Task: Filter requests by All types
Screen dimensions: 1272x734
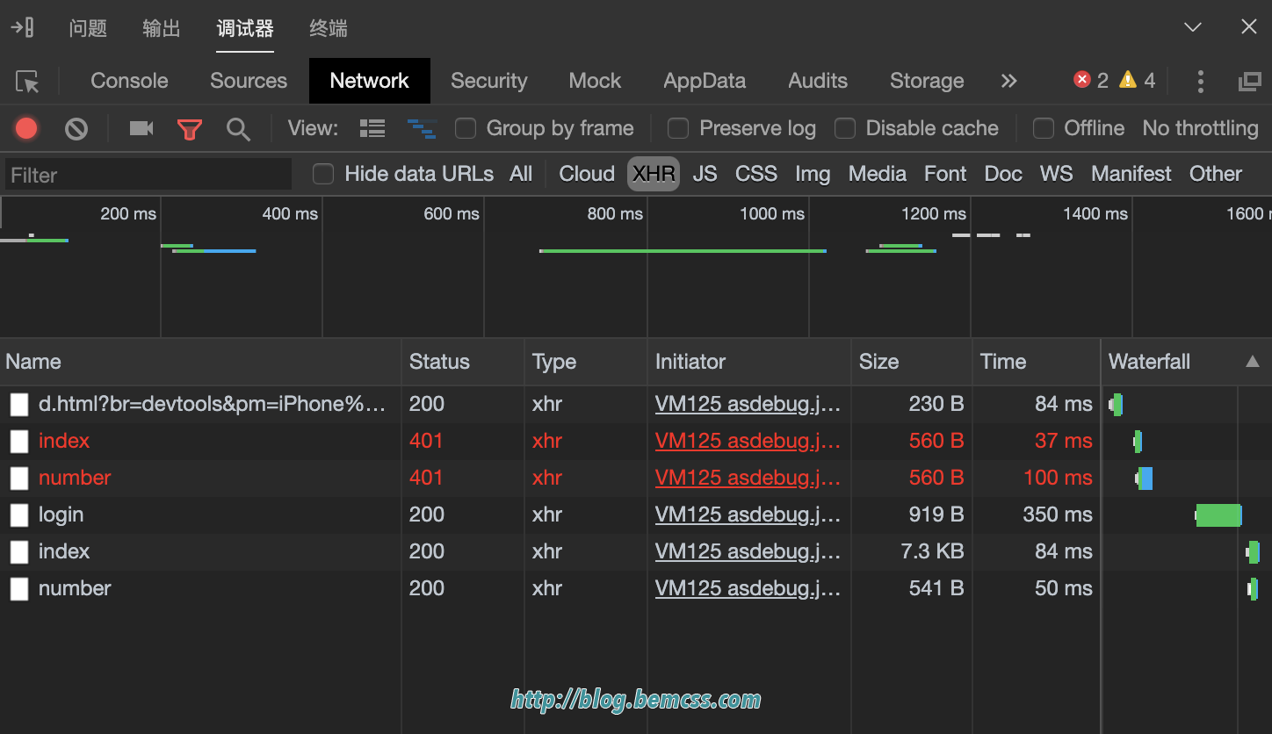Action: coord(521,174)
